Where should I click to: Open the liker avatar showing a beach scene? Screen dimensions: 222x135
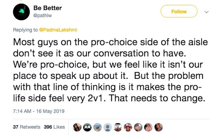97,127
